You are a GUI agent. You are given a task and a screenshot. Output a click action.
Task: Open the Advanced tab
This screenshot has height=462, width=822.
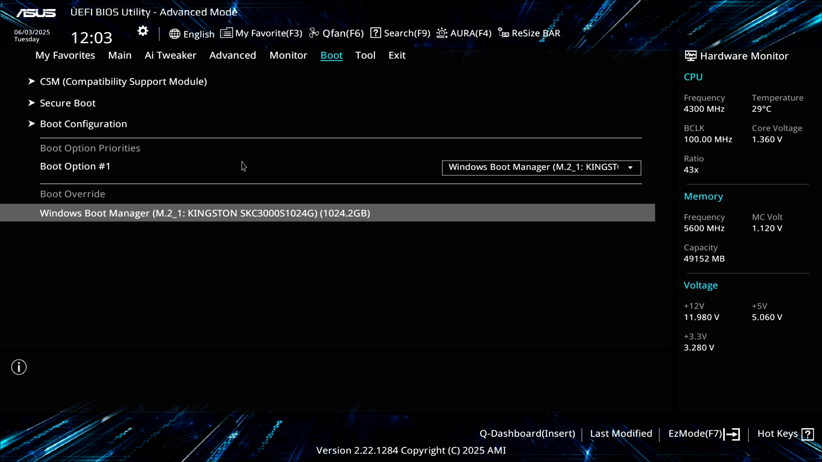232,55
